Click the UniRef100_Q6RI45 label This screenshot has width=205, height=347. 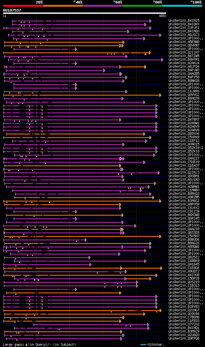pos(184,219)
